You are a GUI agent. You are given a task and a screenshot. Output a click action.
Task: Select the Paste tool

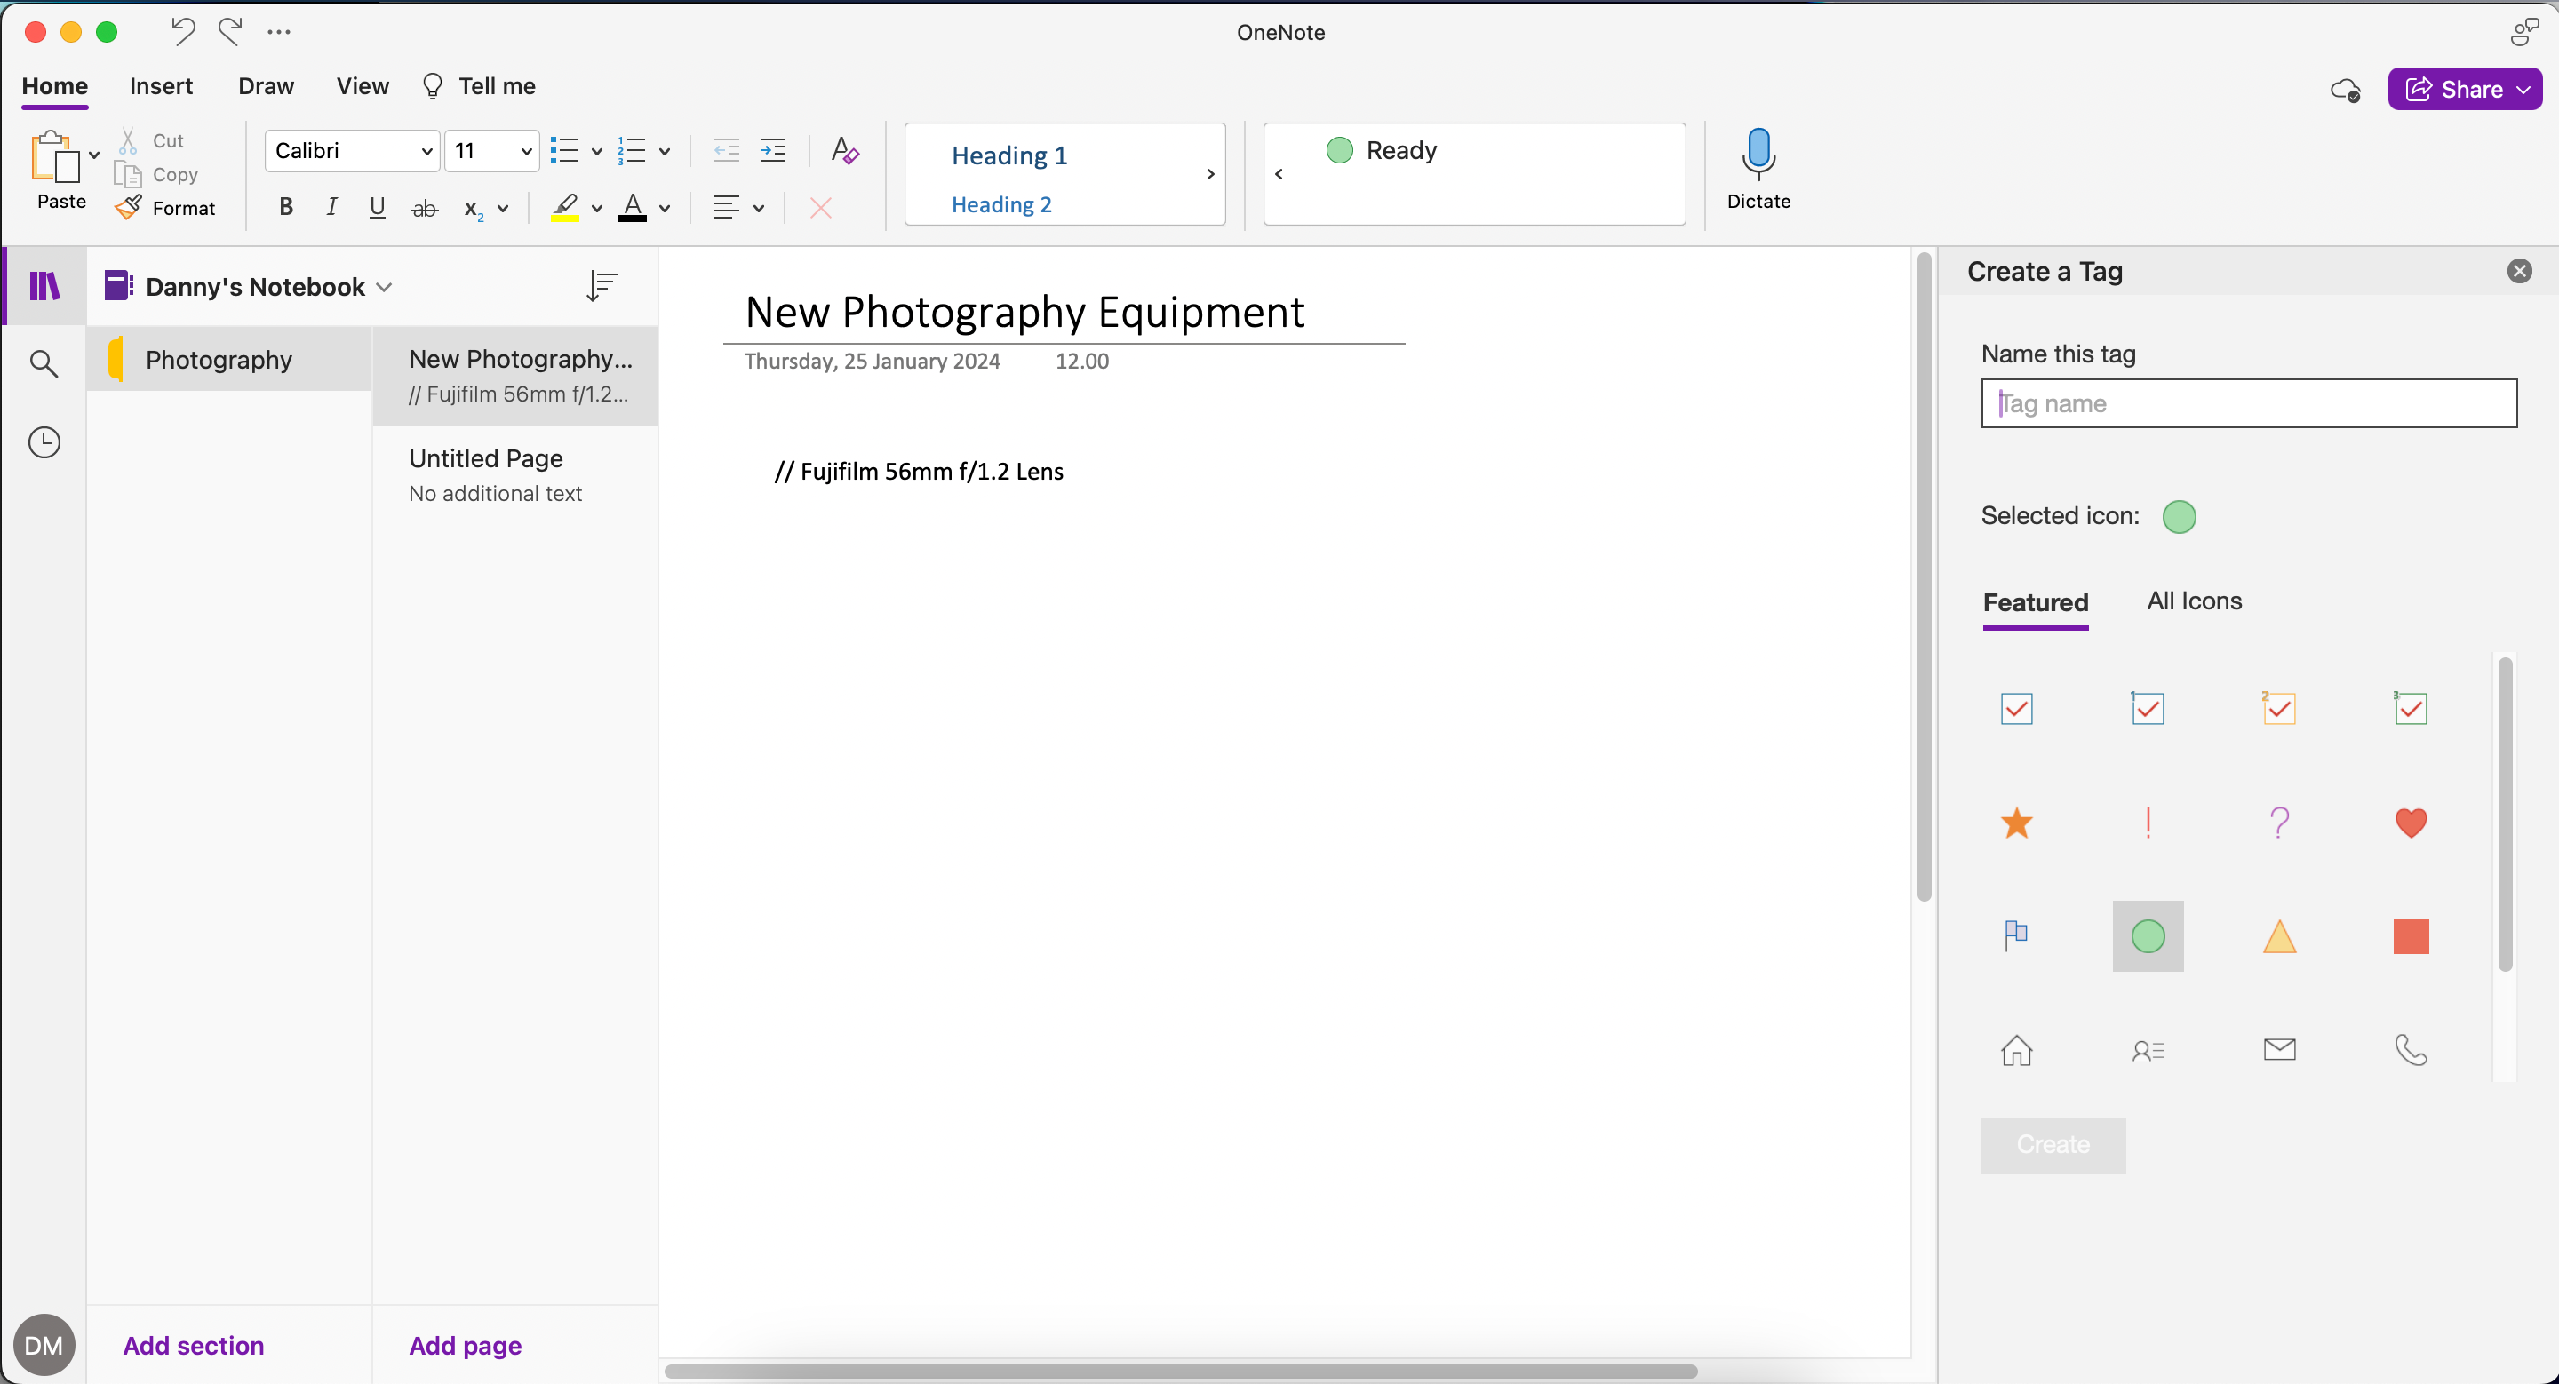tap(60, 171)
